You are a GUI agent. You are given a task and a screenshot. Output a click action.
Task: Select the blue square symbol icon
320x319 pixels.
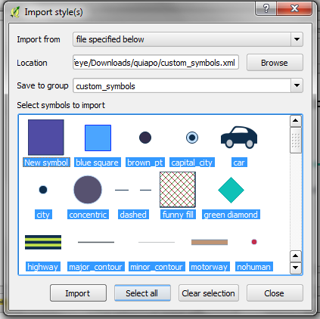point(98,138)
